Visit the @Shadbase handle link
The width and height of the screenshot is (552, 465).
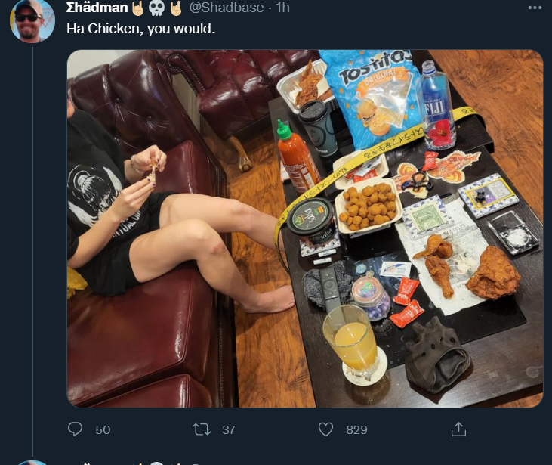tap(227, 8)
